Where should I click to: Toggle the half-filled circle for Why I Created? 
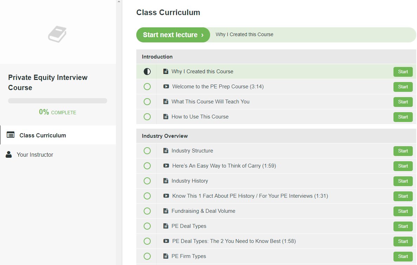pos(147,72)
